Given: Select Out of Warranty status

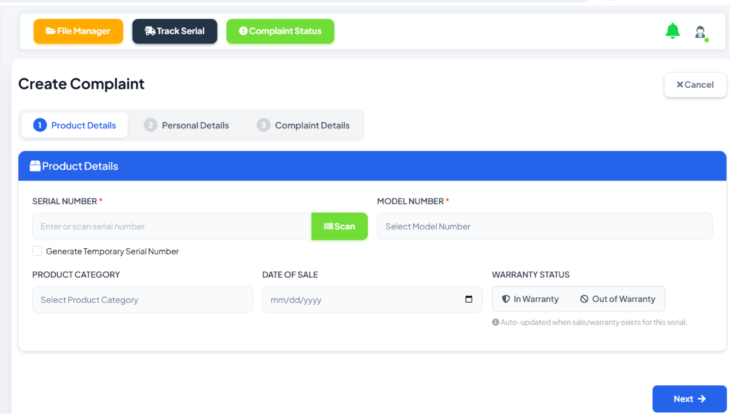Looking at the screenshot, I should [x=618, y=299].
